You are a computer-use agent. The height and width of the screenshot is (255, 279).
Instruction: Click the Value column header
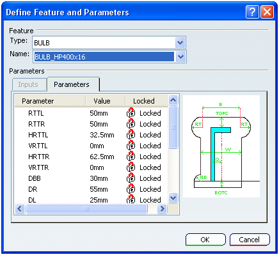pos(106,101)
